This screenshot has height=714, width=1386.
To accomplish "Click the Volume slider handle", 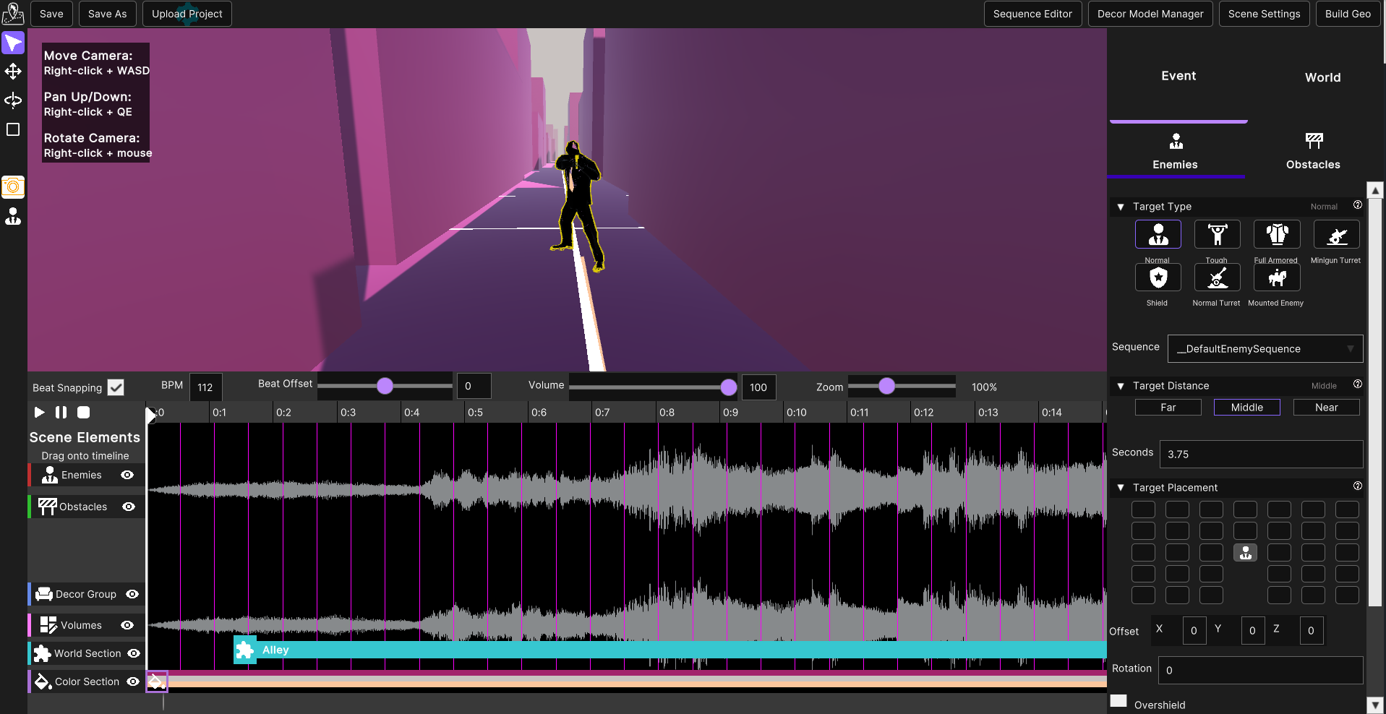I will [729, 387].
